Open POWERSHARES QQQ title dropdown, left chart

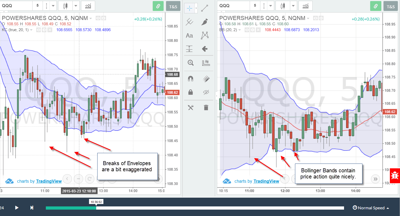(91, 18)
